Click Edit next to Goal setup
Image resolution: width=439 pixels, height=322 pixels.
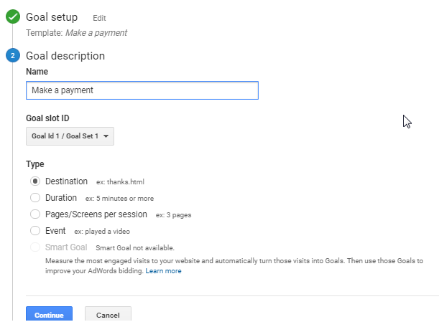click(x=99, y=18)
